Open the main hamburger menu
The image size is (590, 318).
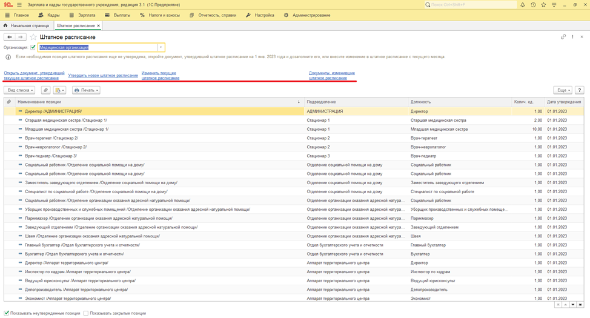(19, 5)
